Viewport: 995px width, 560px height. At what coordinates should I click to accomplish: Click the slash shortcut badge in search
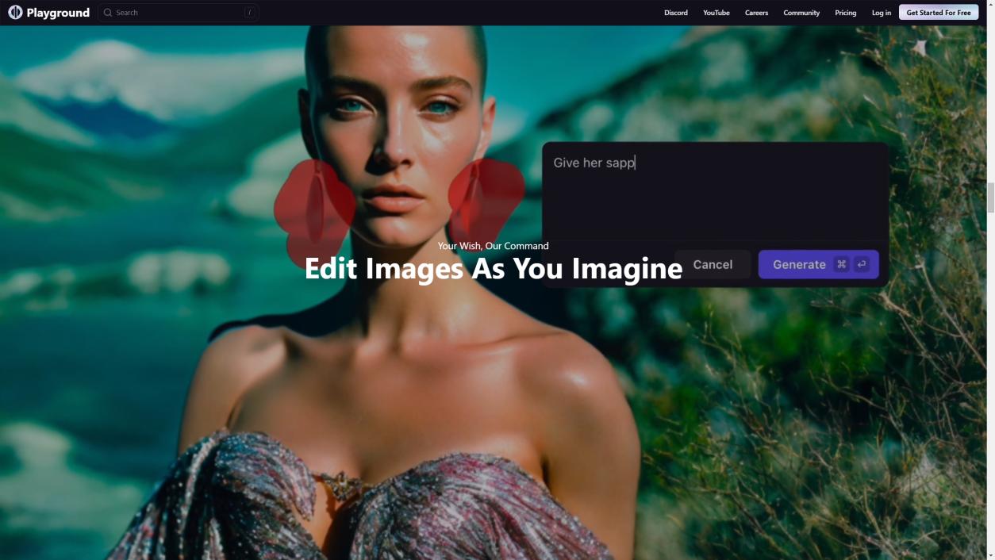click(x=249, y=13)
